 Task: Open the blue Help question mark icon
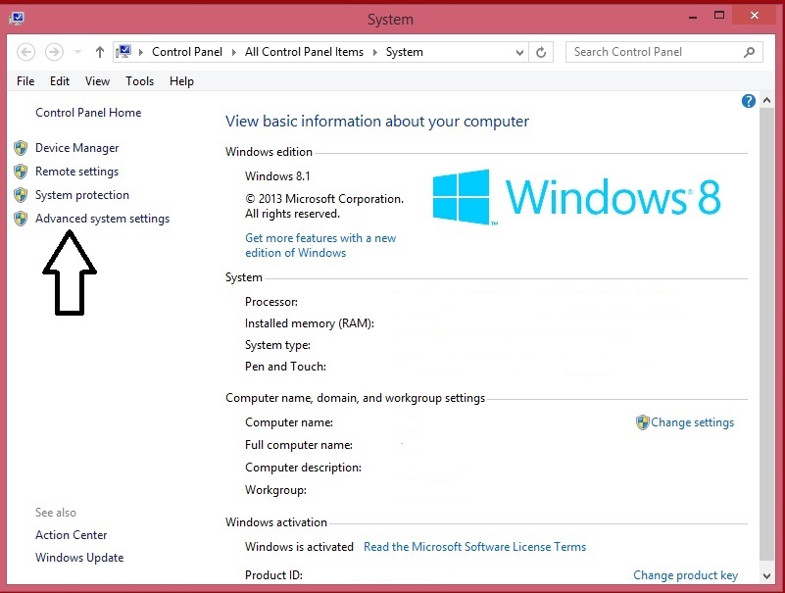coord(749,101)
